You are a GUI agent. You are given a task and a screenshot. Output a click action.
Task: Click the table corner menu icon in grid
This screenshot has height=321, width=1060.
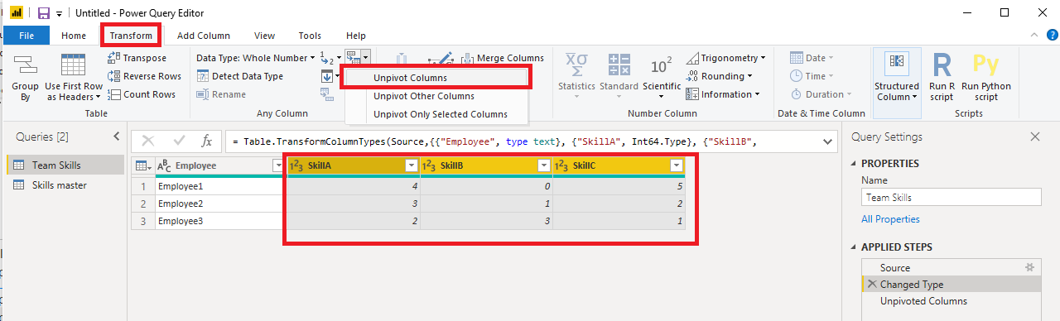(142, 165)
